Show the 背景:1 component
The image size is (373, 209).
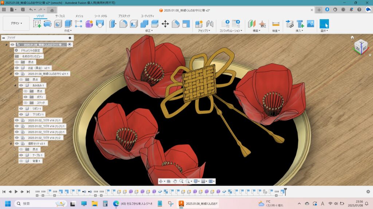click(21, 161)
